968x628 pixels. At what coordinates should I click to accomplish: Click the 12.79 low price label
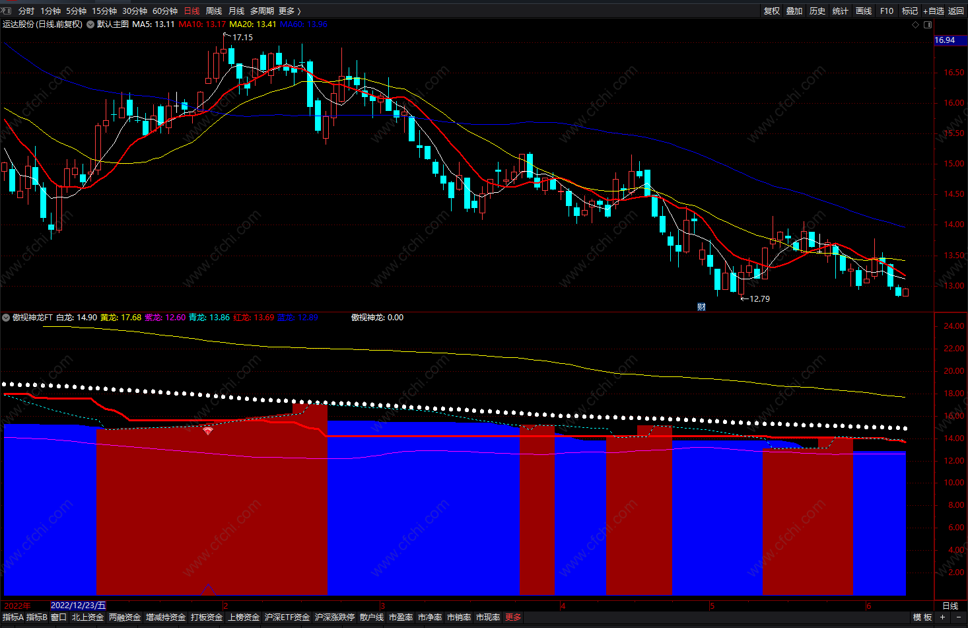tap(759, 299)
